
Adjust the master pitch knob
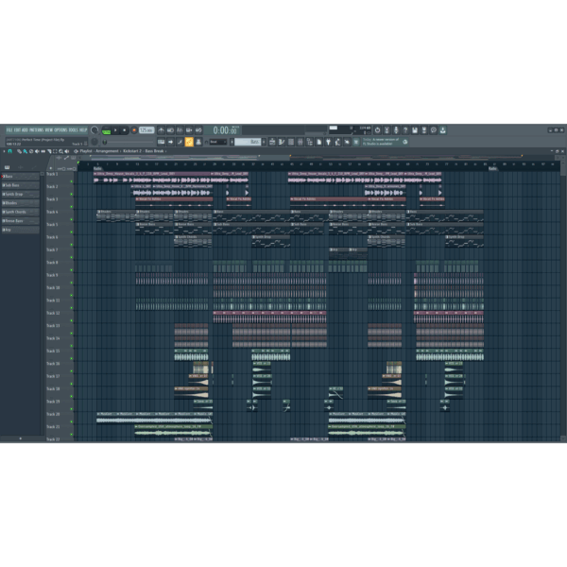pyautogui.click(x=94, y=142)
